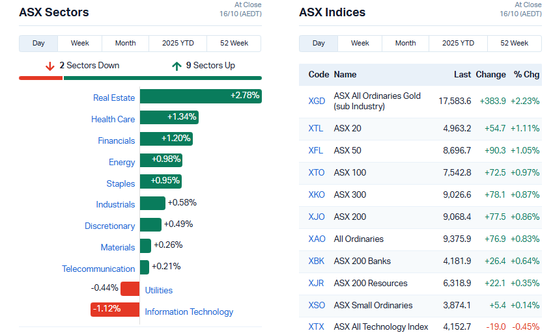The image size is (553, 333).
Task: Sort by % Chg column header
Action: tap(526, 75)
